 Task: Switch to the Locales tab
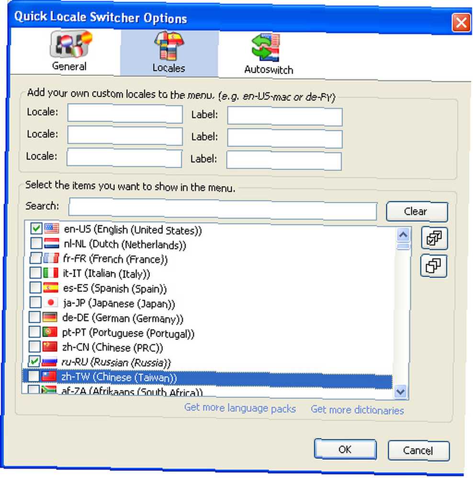coord(169,53)
